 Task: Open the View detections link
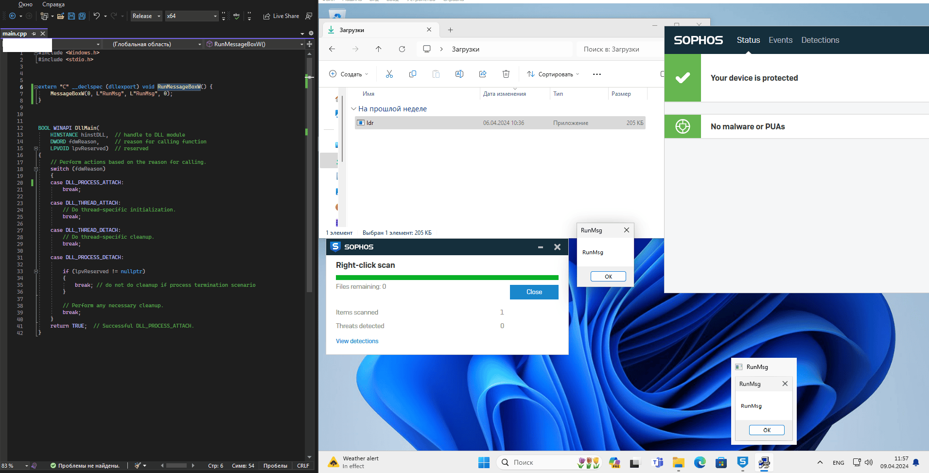(x=357, y=341)
